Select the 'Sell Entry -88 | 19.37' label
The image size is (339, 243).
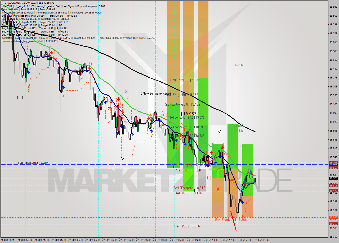tap(185, 80)
